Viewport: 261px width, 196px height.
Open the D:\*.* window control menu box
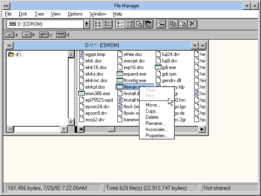(10, 45)
